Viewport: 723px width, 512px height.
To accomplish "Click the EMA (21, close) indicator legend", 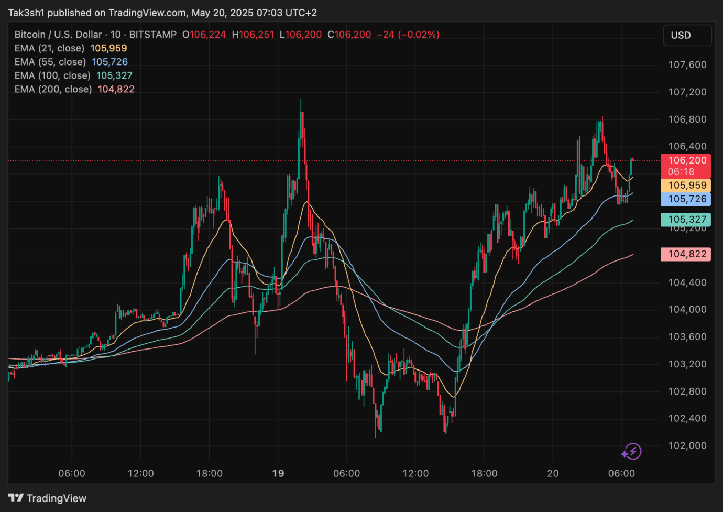I will (49, 48).
